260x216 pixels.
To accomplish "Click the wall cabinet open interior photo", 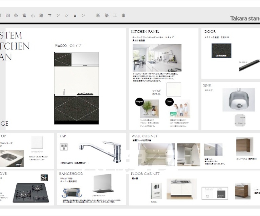I will (156, 155).
